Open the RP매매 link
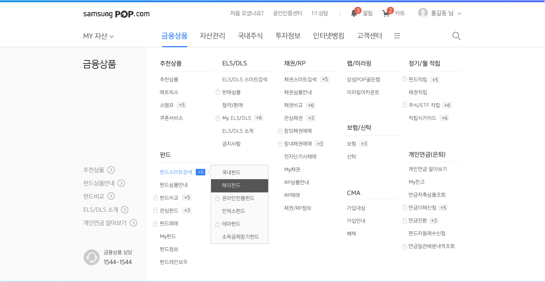The image size is (545, 282). (292, 195)
